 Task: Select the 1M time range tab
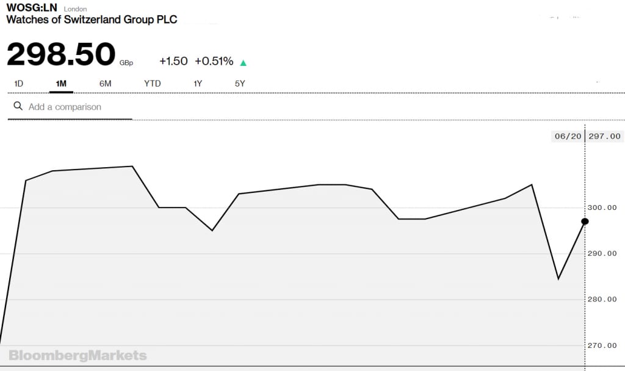click(x=61, y=83)
